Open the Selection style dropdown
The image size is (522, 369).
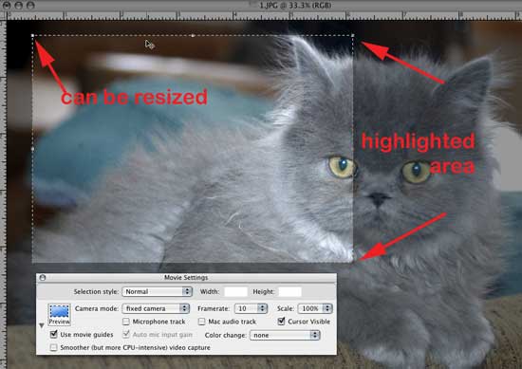click(158, 292)
